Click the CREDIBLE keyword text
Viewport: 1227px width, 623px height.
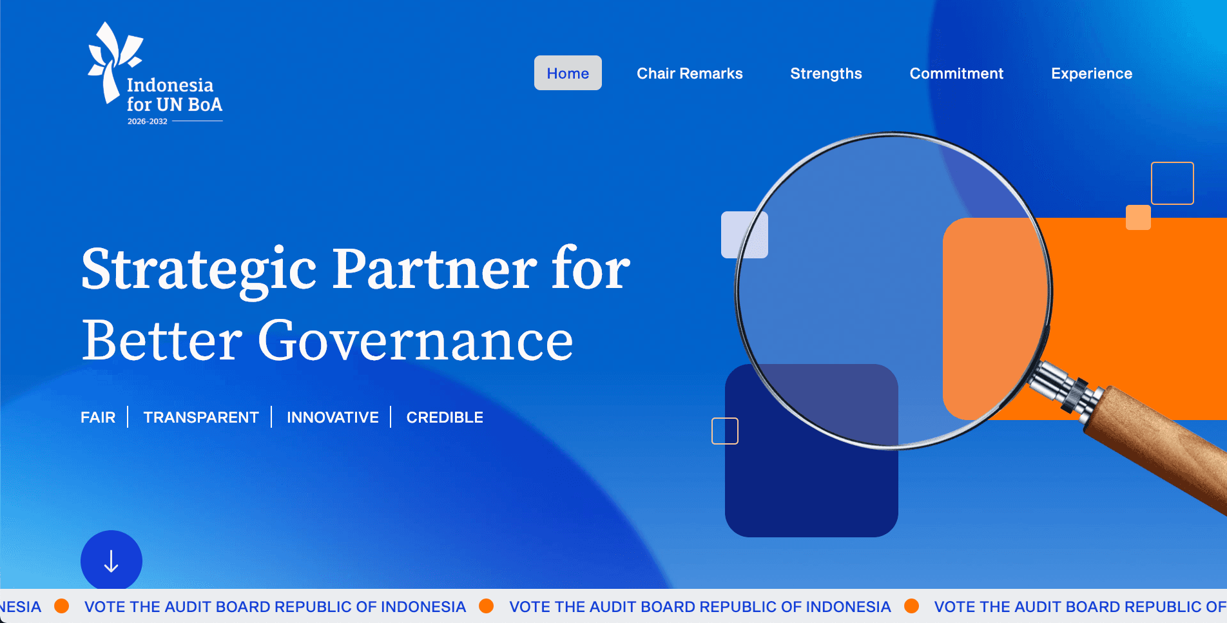[x=445, y=417]
